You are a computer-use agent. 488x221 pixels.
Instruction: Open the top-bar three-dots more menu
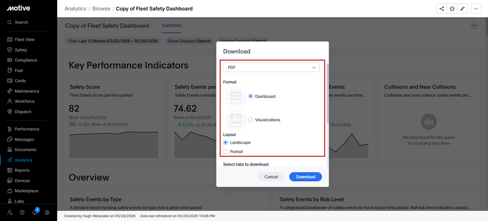pyautogui.click(x=476, y=9)
